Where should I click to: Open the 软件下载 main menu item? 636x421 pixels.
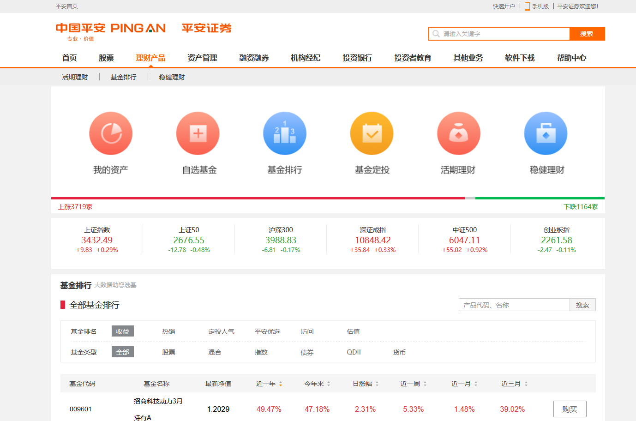click(520, 58)
